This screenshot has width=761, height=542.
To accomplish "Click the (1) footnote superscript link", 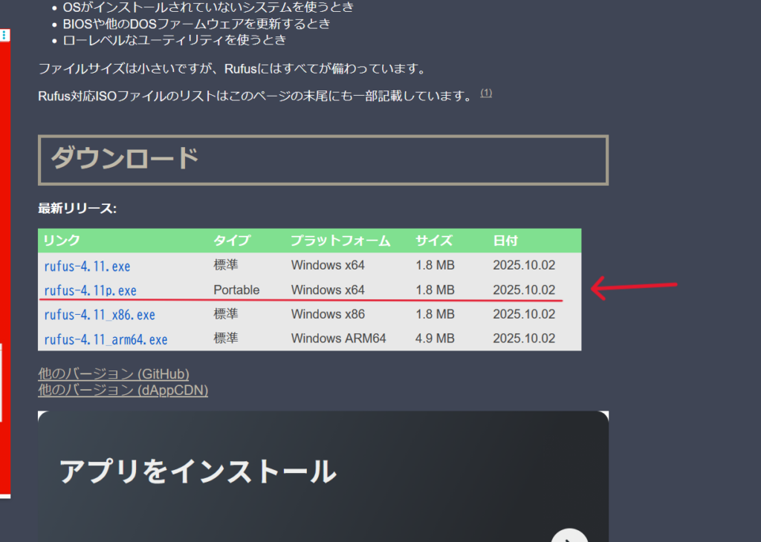I will point(486,93).
